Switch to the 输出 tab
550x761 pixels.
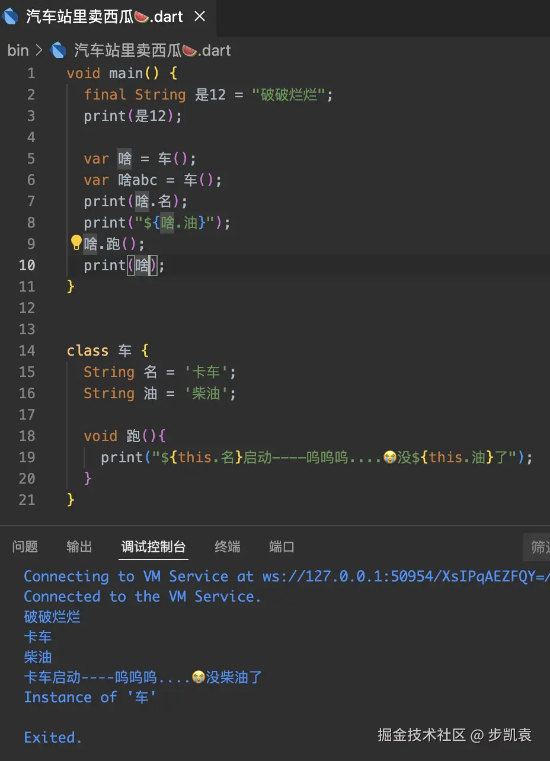[x=79, y=547]
